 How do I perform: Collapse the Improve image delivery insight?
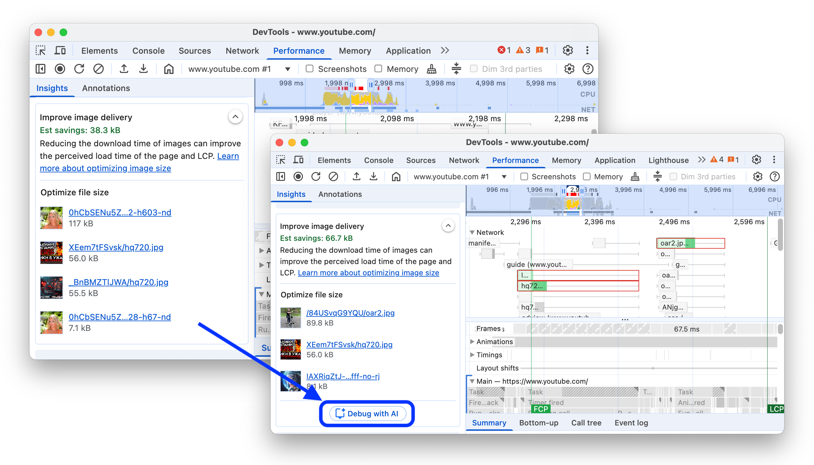[448, 225]
